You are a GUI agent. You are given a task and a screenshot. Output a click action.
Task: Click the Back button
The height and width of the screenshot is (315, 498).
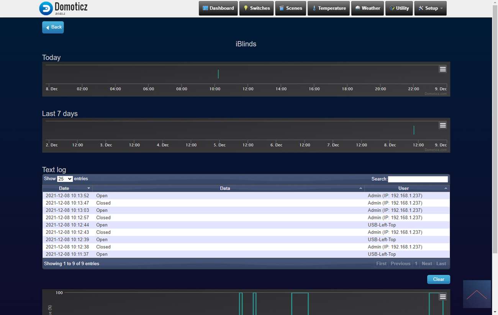tap(53, 27)
